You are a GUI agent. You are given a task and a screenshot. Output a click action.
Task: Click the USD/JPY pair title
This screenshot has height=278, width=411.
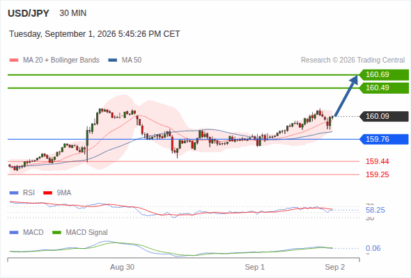click(x=29, y=13)
